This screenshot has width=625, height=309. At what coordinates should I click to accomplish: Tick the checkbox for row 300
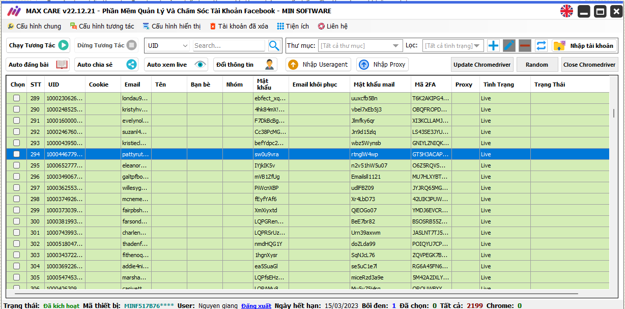[x=17, y=221]
